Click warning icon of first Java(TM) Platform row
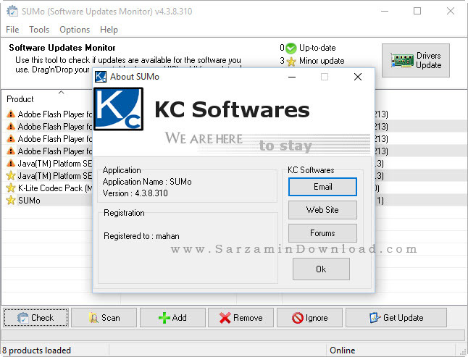The width and height of the screenshot is (468, 357). tap(11, 163)
